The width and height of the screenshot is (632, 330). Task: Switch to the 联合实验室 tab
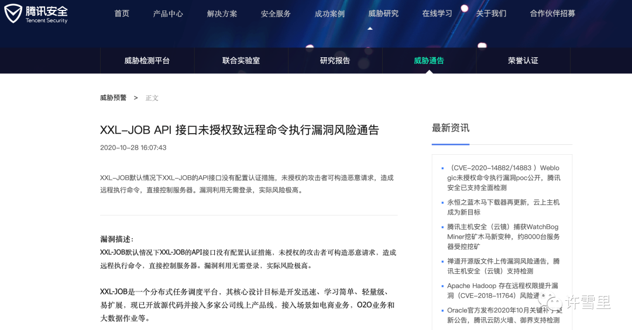(x=241, y=61)
